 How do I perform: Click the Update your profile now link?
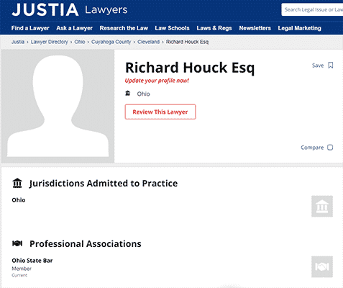[x=157, y=81]
